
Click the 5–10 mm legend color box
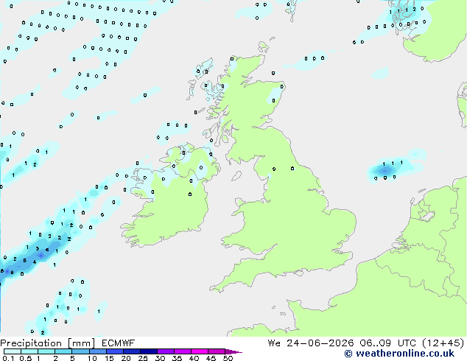[80, 351]
